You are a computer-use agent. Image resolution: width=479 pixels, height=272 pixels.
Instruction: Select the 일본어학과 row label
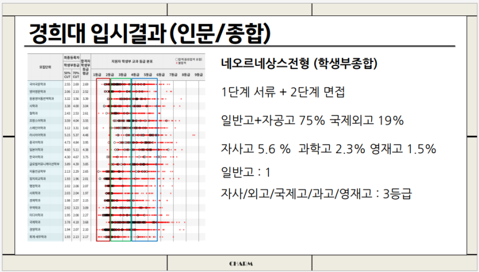36,149
